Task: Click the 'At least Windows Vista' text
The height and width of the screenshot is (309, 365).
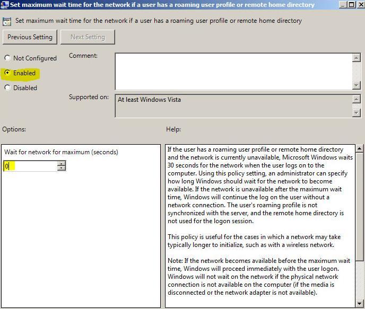Action: click(x=149, y=100)
